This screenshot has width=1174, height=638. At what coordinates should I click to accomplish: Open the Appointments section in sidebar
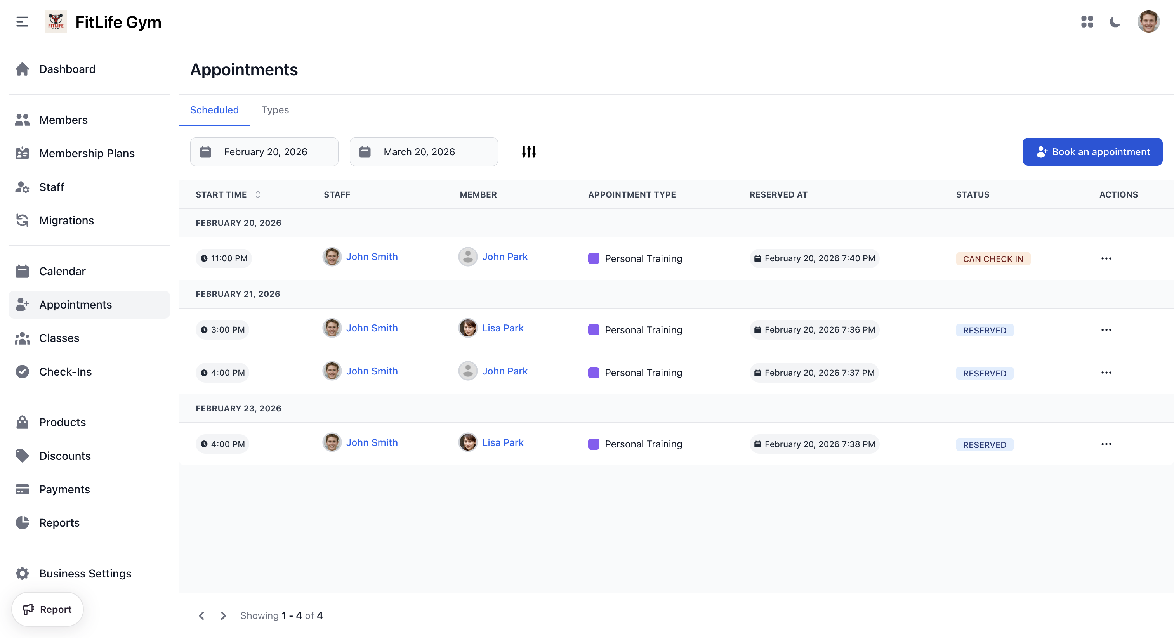(75, 304)
